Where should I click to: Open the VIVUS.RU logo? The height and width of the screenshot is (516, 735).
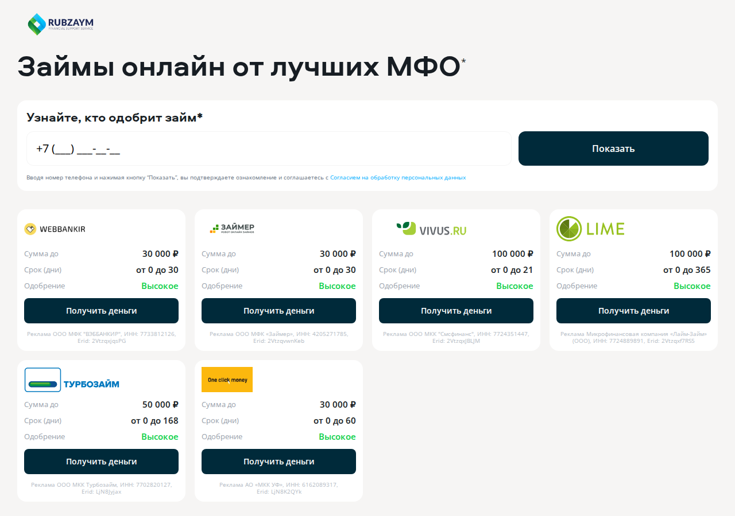point(431,229)
